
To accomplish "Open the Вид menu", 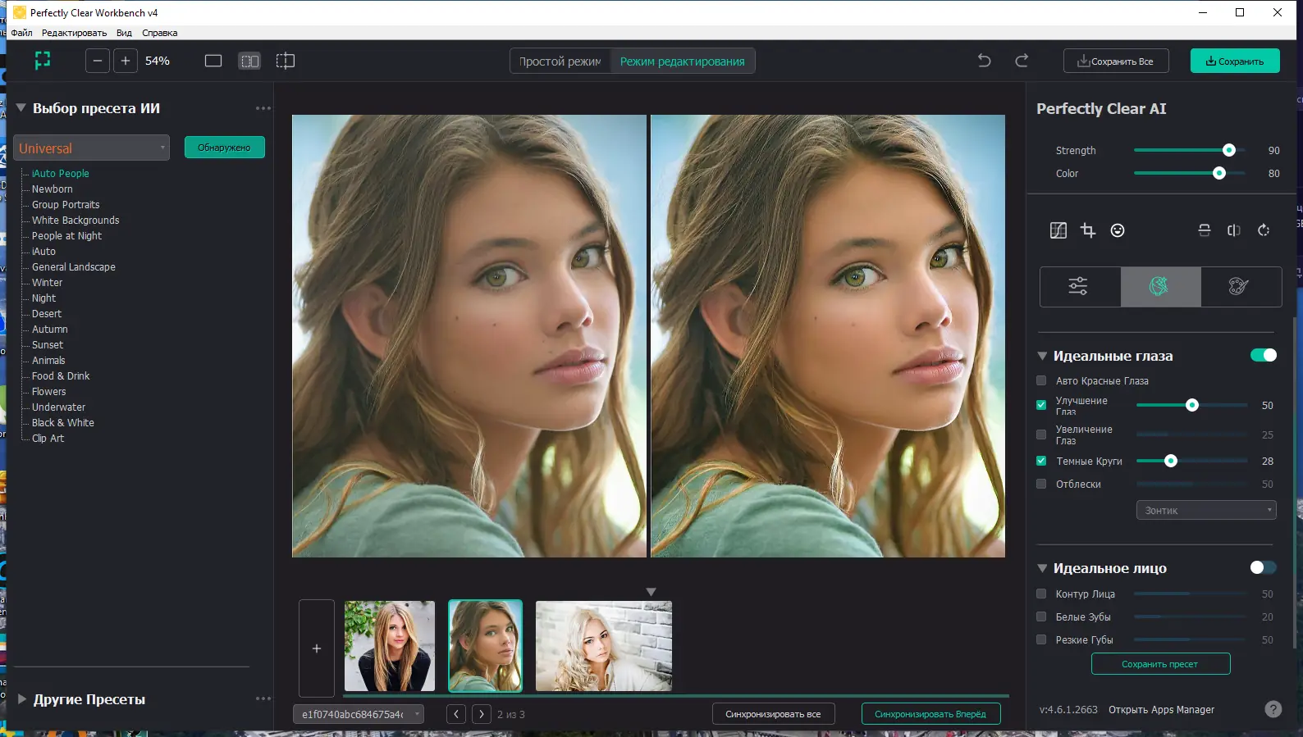I will pyautogui.click(x=124, y=33).
